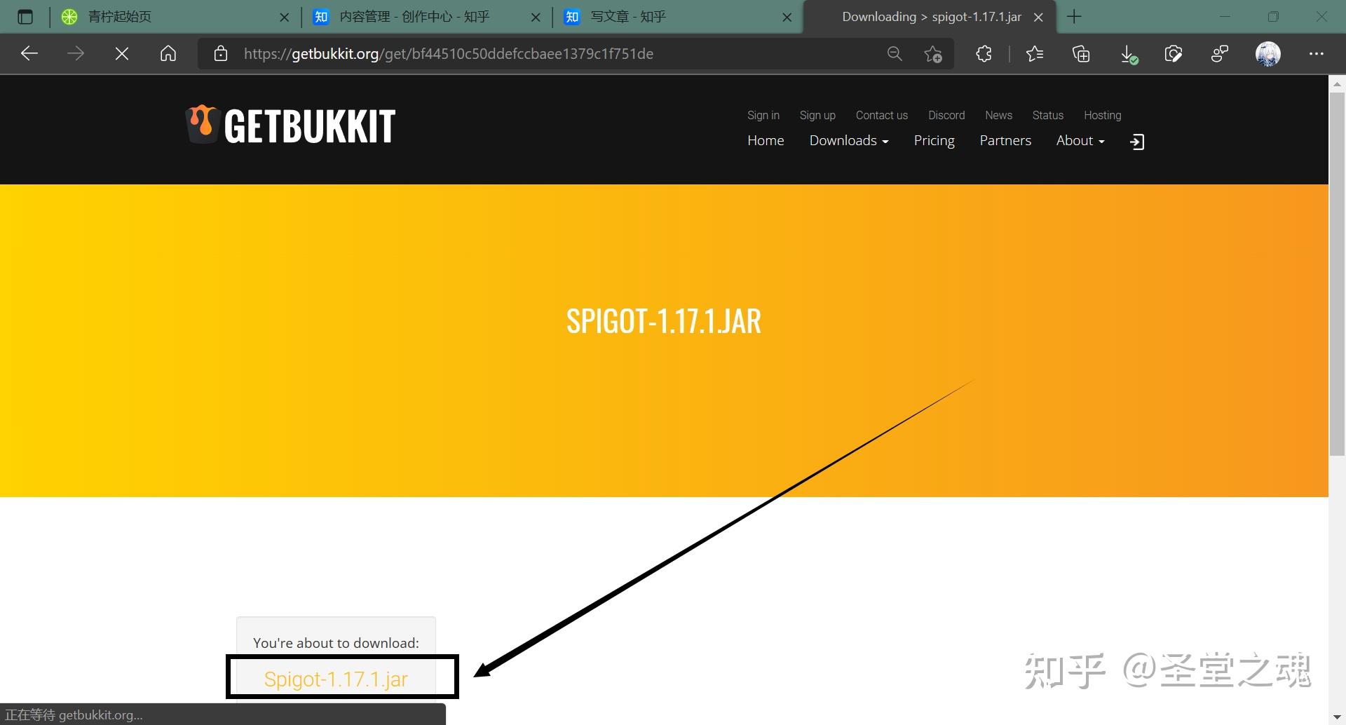Open the Pricing page
Viewport: 1346px width, 725px height.
pos(934,140)
